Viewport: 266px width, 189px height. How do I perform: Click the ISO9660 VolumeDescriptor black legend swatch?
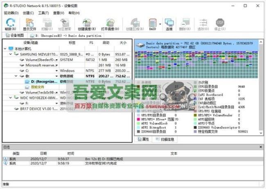coord(195,127)
